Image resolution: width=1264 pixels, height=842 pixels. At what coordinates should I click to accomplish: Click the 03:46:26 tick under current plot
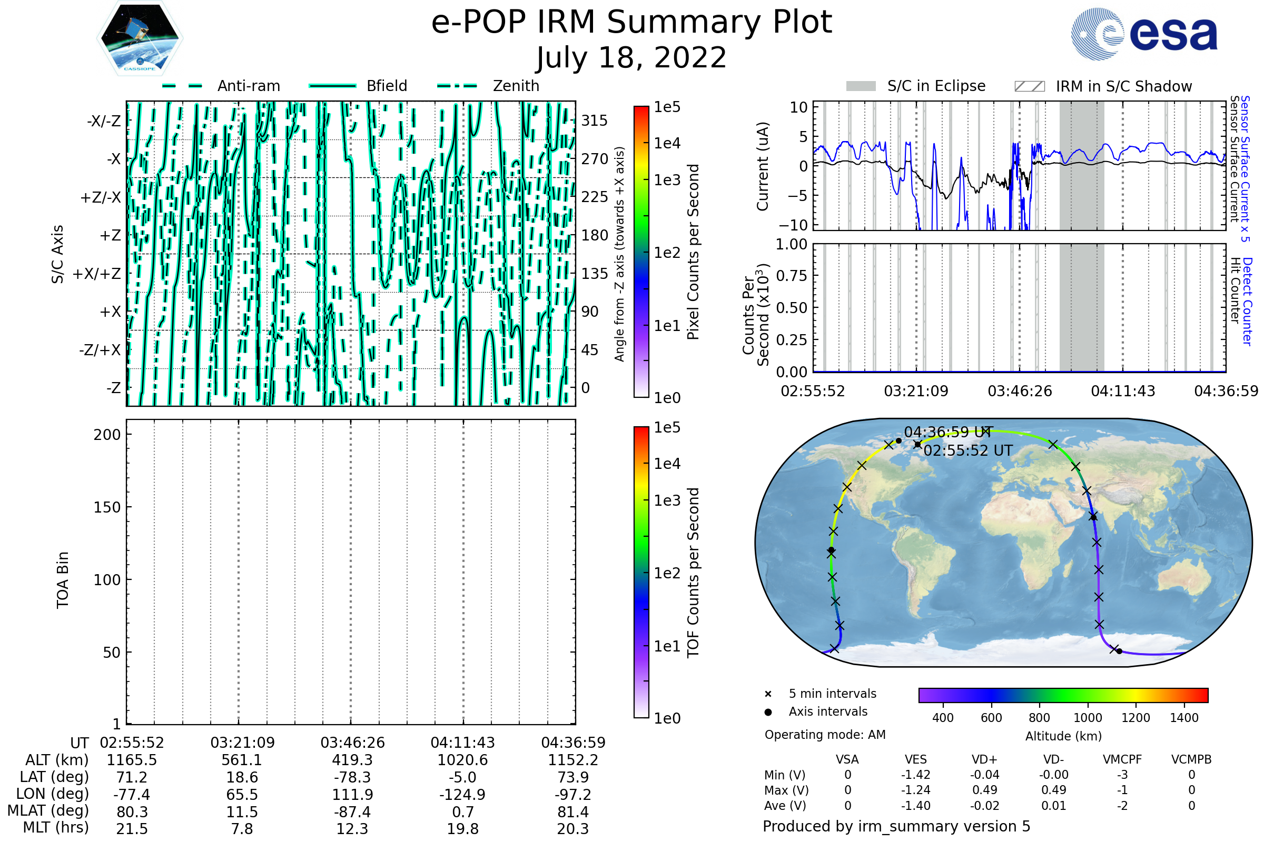click(x=1020, y=391)
